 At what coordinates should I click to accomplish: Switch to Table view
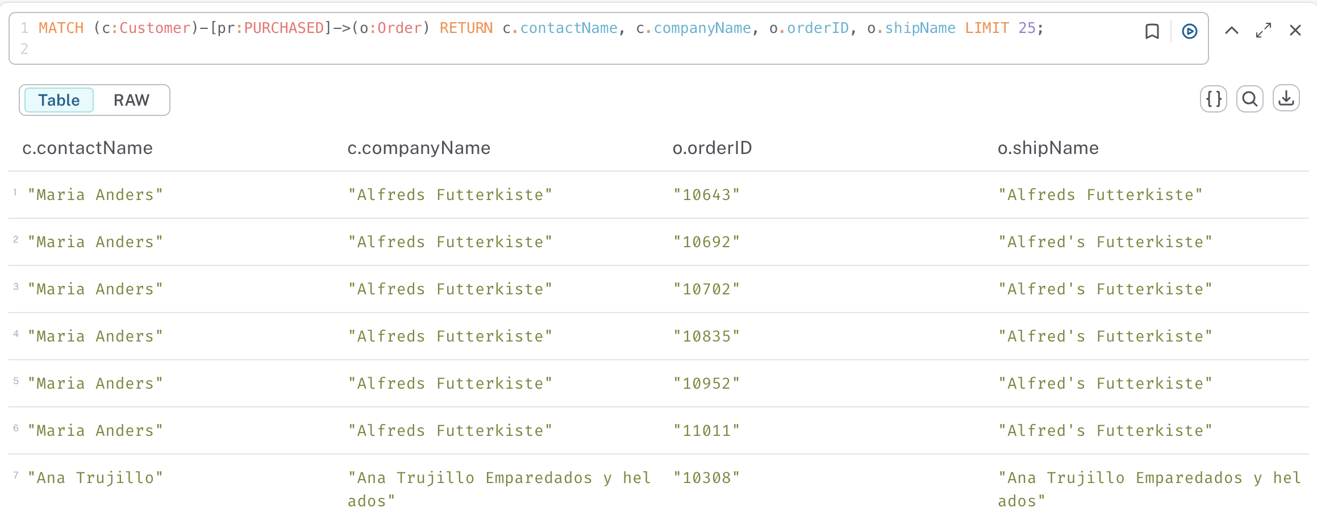59,101
